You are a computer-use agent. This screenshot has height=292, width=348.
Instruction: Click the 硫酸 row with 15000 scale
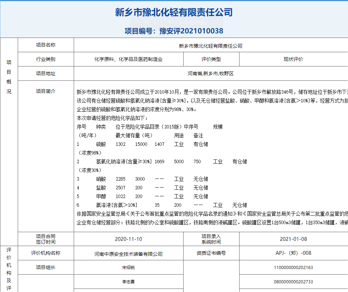click(142, 144)
